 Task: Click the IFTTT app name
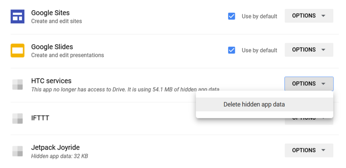[40, 118]
